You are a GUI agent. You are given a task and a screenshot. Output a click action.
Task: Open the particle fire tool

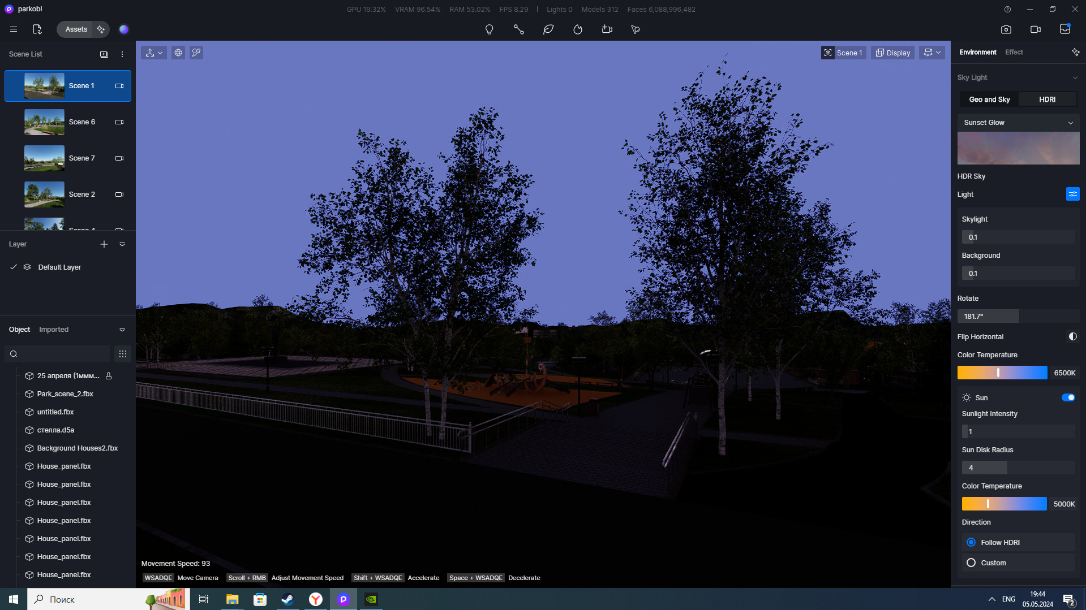click(578, 29)
